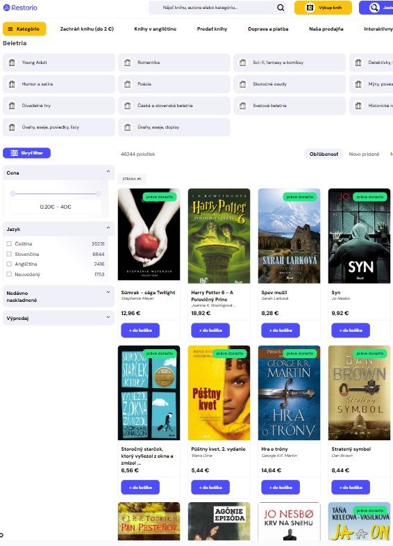
Task: Sort results by Obľúbenosť
Action: (x=324, y=154)
